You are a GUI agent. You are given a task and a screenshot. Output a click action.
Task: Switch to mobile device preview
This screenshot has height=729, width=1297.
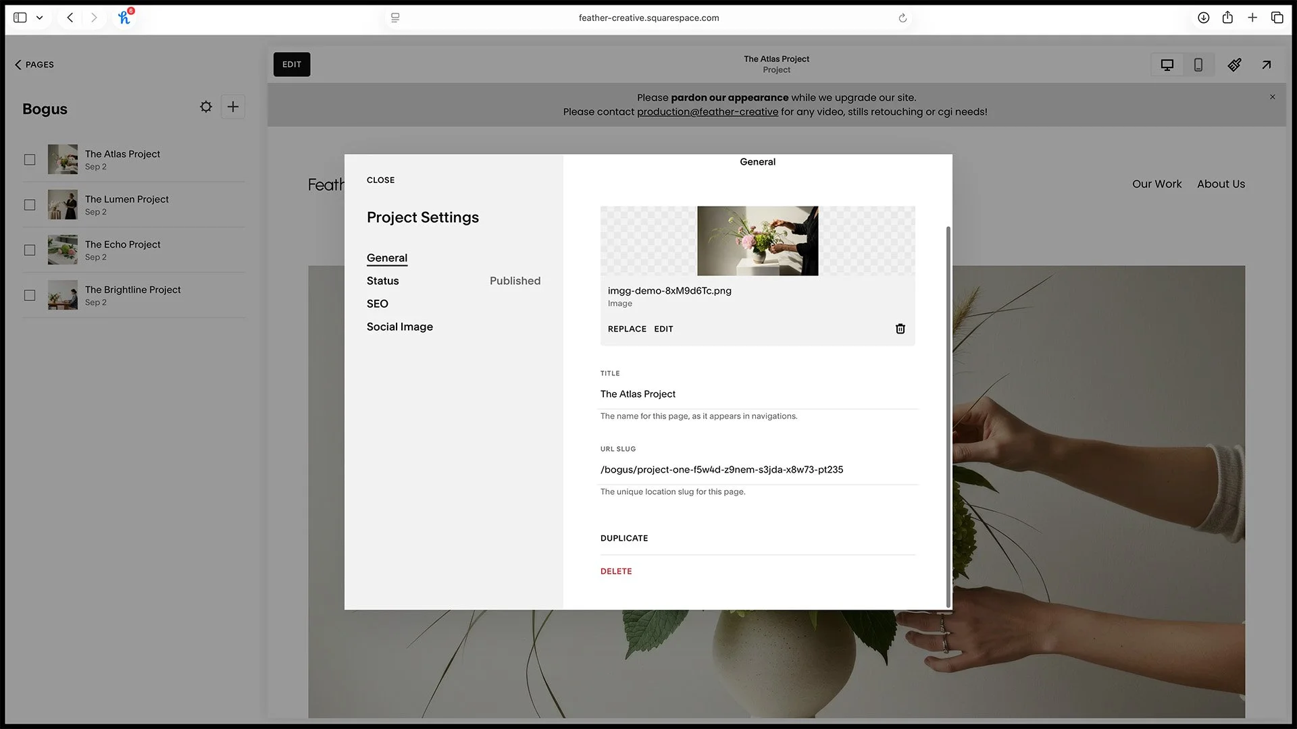coord(1198,65)
